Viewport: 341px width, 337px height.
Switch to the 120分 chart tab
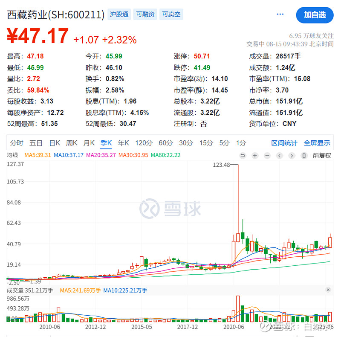(x=144, y=143)
